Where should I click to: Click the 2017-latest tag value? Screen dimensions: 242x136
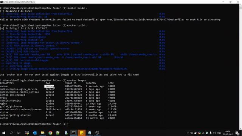53,110
